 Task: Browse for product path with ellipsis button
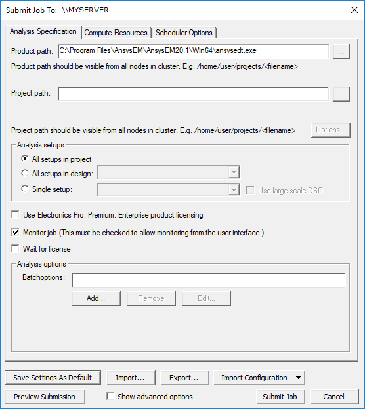coord(341,51)
